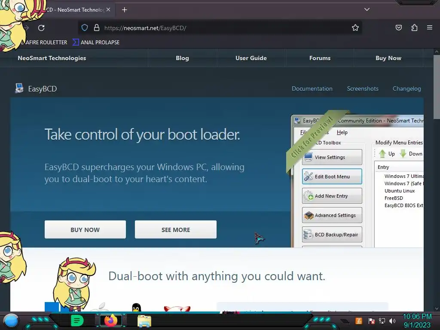Open File Explorer from the taskbar

(144, 321)
